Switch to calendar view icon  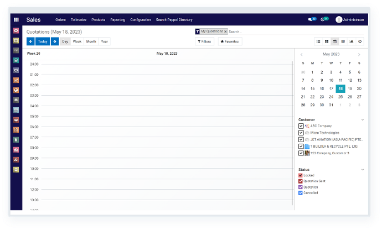[x=335, y=41]
